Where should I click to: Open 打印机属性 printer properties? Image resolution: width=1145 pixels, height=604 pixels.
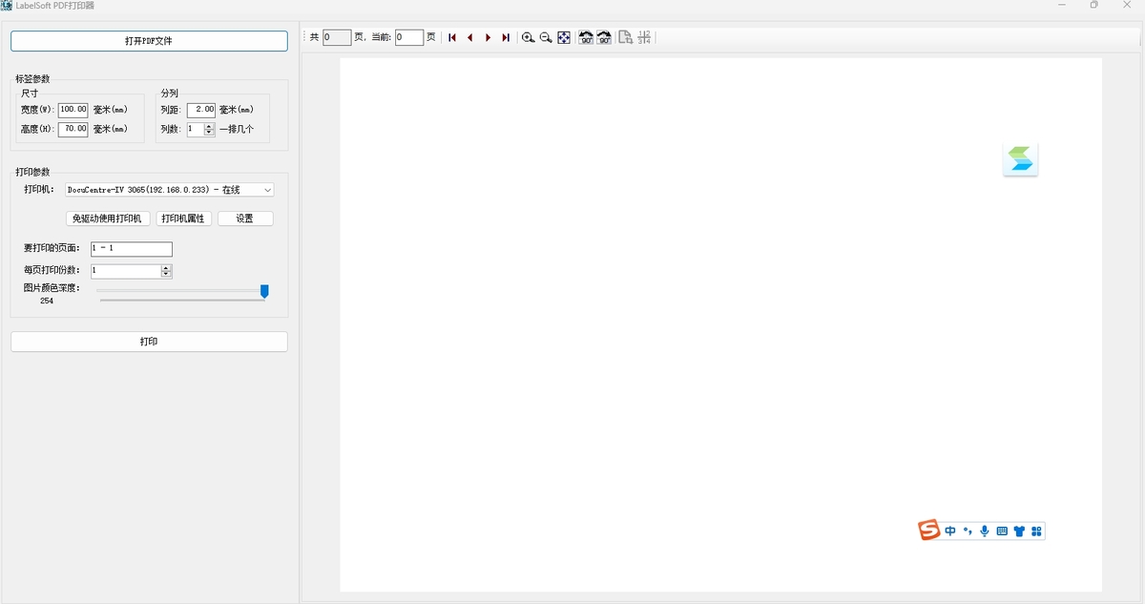pos(183,219)
